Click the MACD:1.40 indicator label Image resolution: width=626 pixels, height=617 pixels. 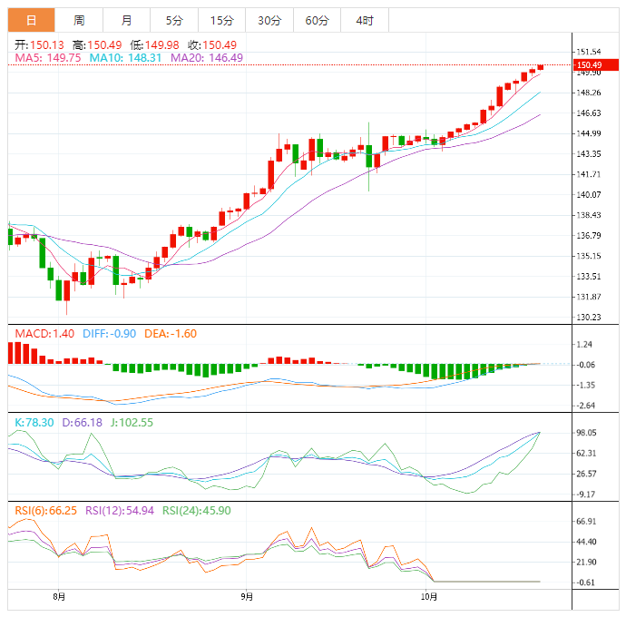[x=44, y=334]
